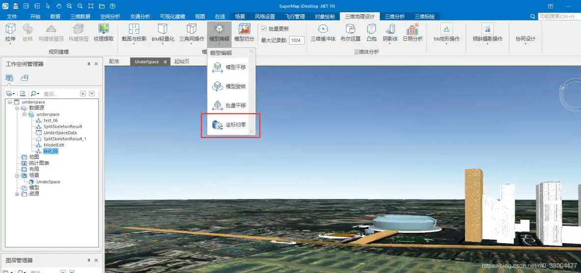Image resolution: width=581 pixels, height=273 pixels.
Task: Select 批量平移 in the dropdown menu
Action: pos(229,106)
